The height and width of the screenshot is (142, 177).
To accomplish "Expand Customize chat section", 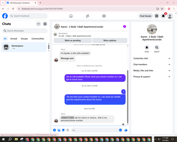I will [x=152, y=58].
